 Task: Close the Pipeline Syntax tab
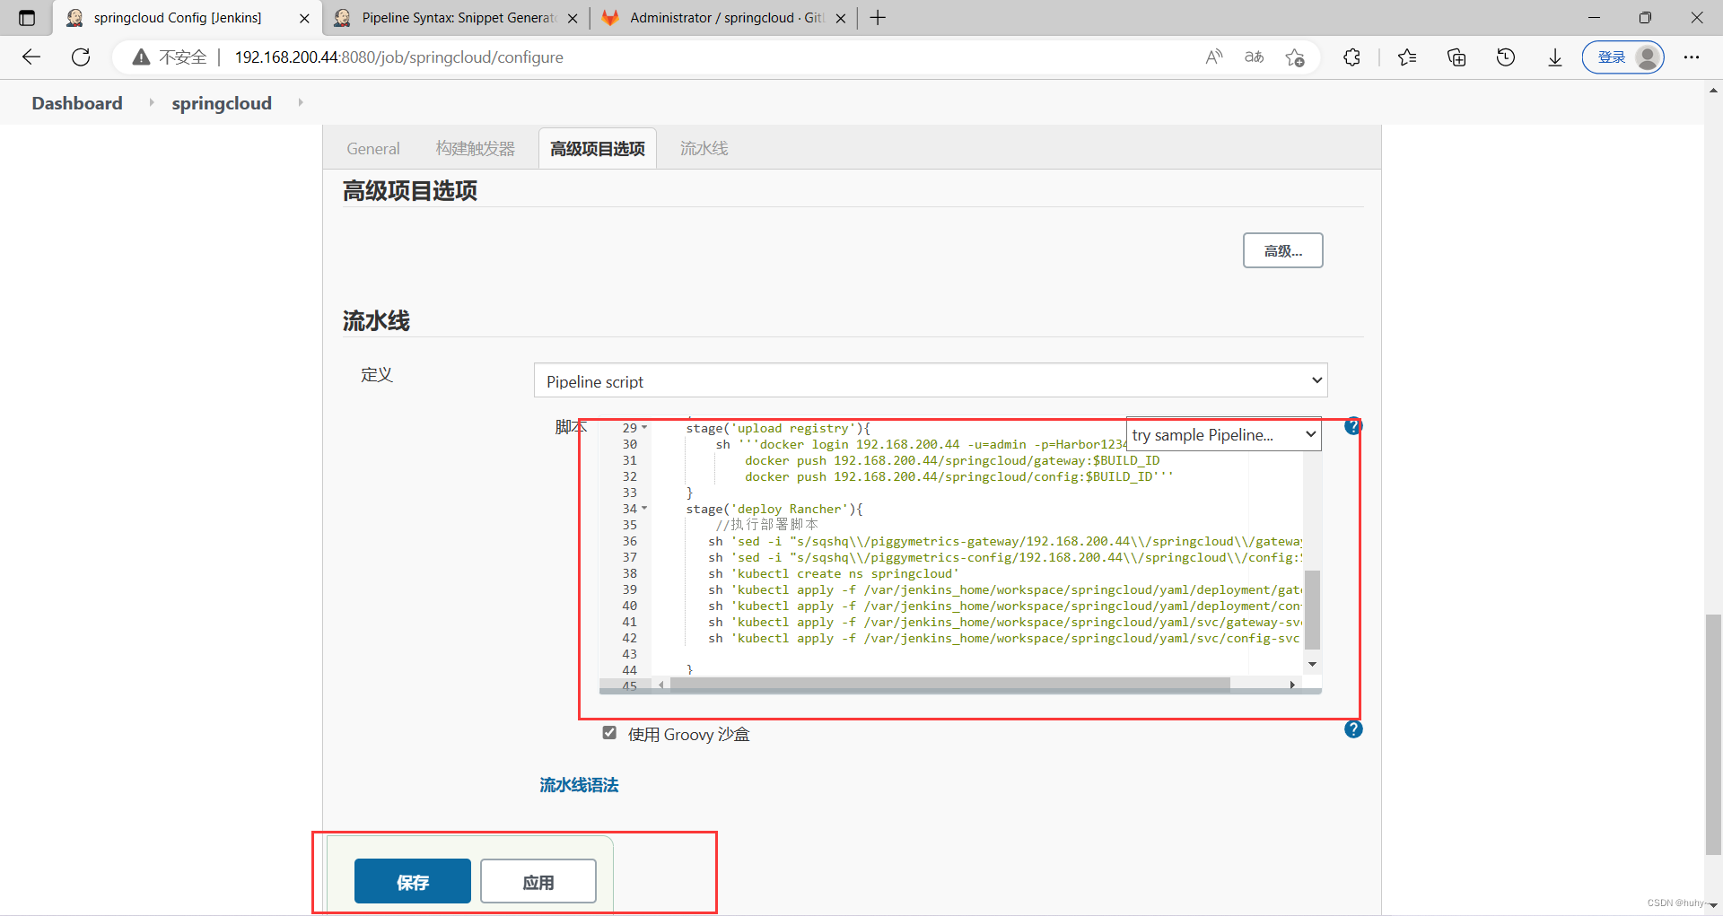573,18
